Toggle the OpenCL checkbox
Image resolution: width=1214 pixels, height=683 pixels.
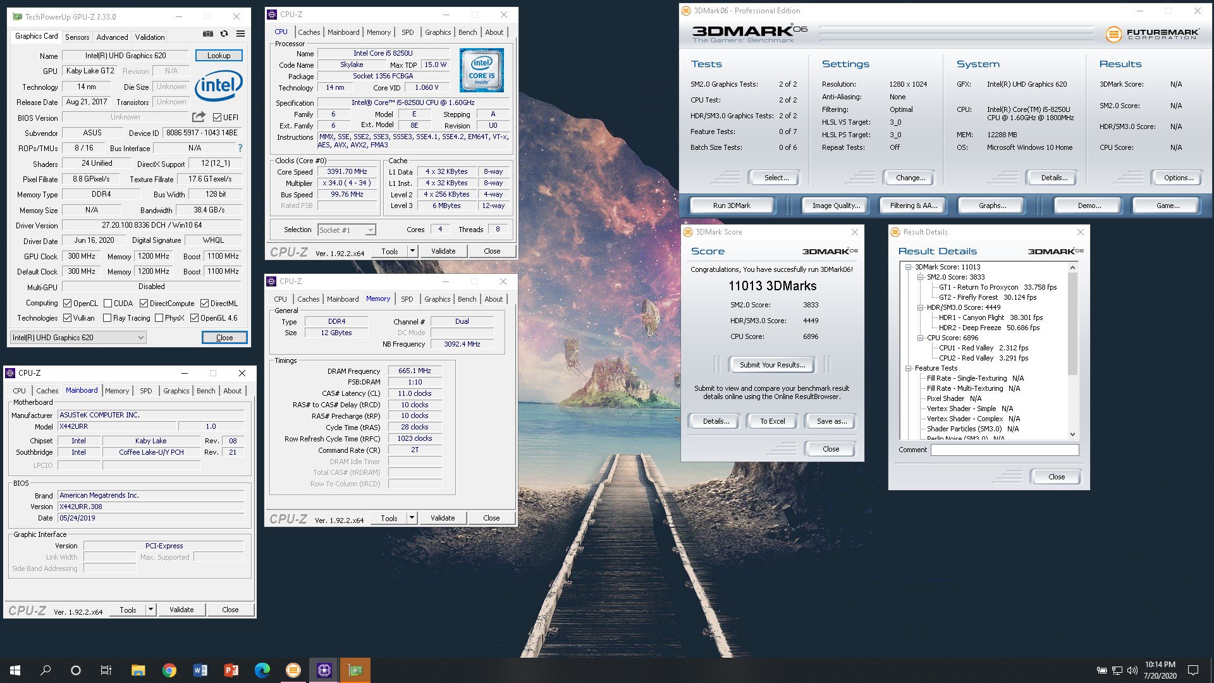(x=67, y=304)
